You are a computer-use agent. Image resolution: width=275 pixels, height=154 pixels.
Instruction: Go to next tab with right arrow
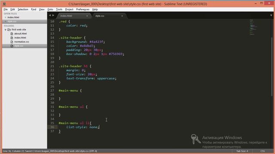tap(53, 15)
